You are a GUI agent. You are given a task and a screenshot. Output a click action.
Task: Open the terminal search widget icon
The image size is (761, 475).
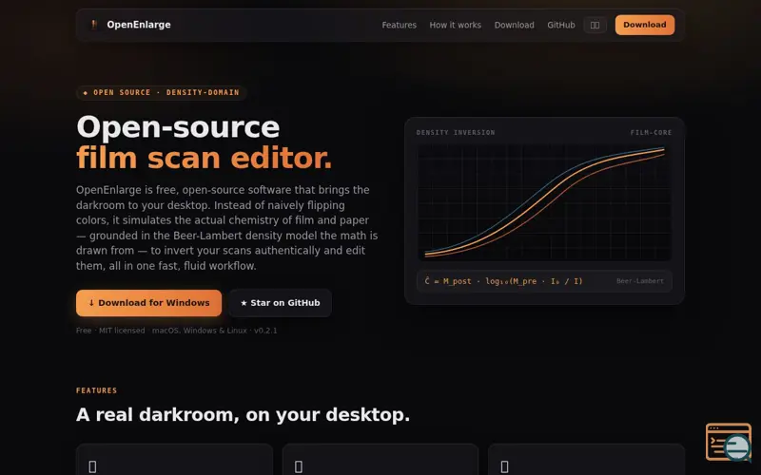coord(729,442)
